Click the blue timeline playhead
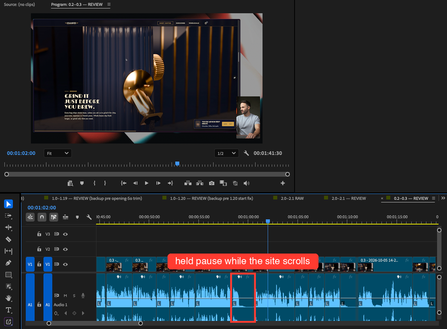Screen dimensions: 447x329 point(268,221)
